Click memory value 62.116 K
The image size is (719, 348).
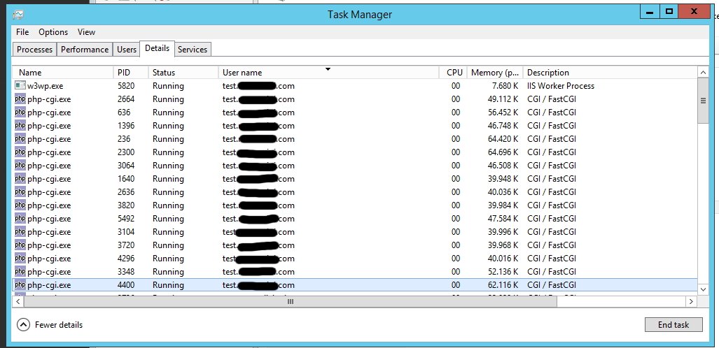pos(503,285)
